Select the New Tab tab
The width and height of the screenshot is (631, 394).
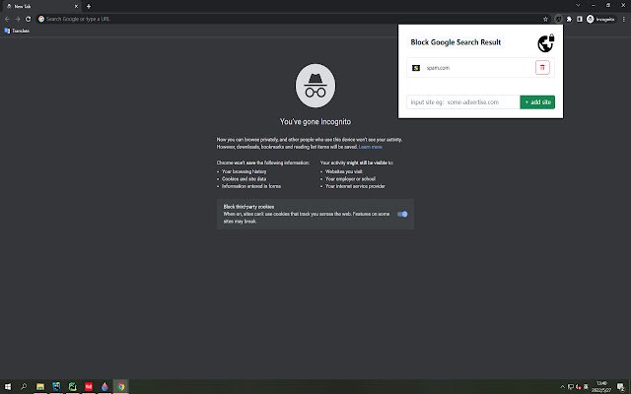[40, 6]
